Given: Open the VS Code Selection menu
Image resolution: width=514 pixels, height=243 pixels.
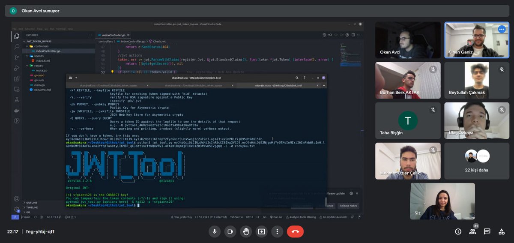Looking at the screenshot, I should tap(30, 29).
